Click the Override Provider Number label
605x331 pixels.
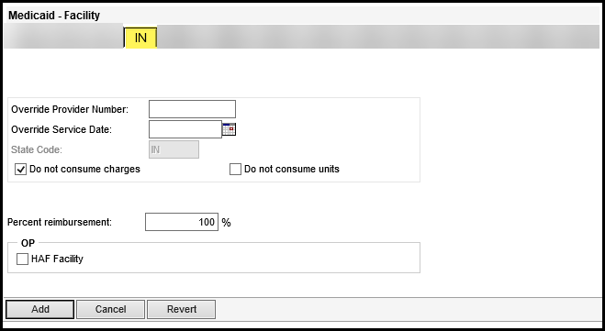click(x=70, y=109)
